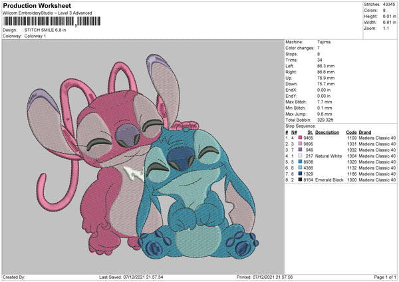The height and width of the screenshot is (282, 399).
Task: Click the Height value 6.01 in
Action: tap(389, 16)
